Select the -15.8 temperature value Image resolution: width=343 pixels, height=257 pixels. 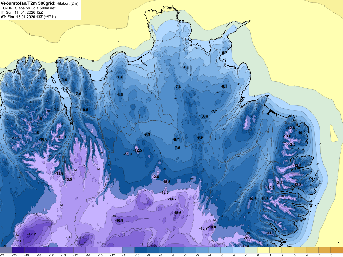[166, 182]
